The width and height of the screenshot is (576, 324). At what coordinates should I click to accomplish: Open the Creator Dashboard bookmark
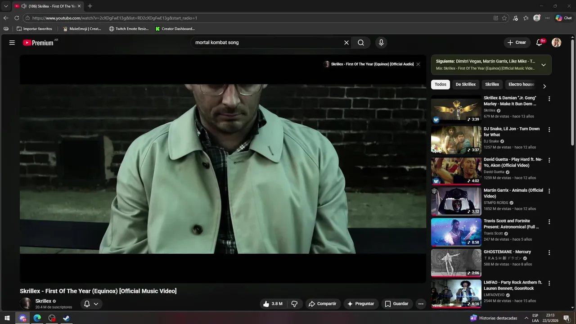[175, 29]
